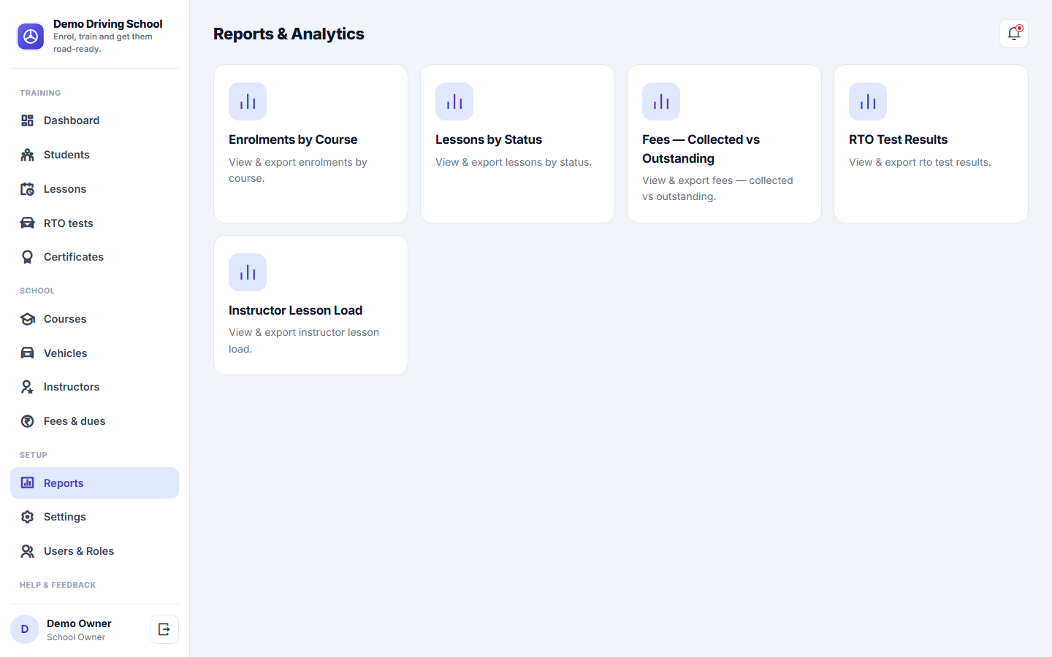
Task: Click the HELP & FEEDBACK section label
Action: tap(58, 585)
